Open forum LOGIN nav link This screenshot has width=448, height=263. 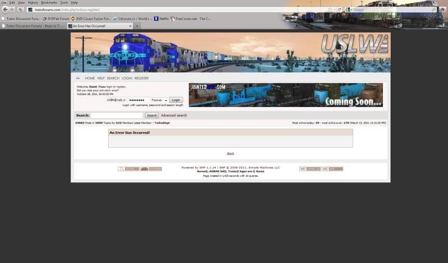tap(127, 78)
